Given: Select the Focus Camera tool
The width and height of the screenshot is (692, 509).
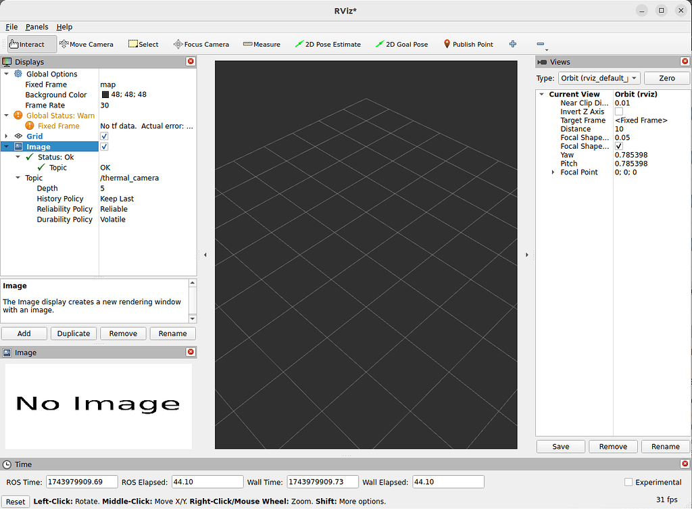Looking at the screenshot, I should (201, 44).
